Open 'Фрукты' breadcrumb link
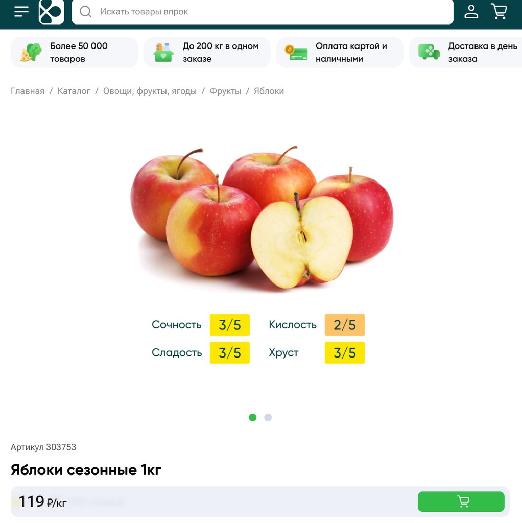Image resolution: width=522 pixels, height=523 pixels. 225,91
